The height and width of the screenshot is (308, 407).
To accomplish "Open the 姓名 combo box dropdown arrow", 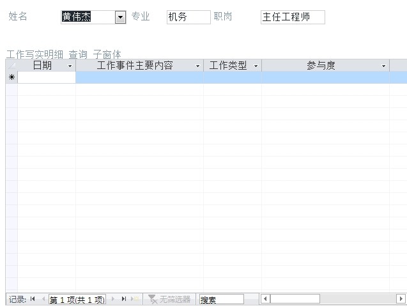I will 121,17.
